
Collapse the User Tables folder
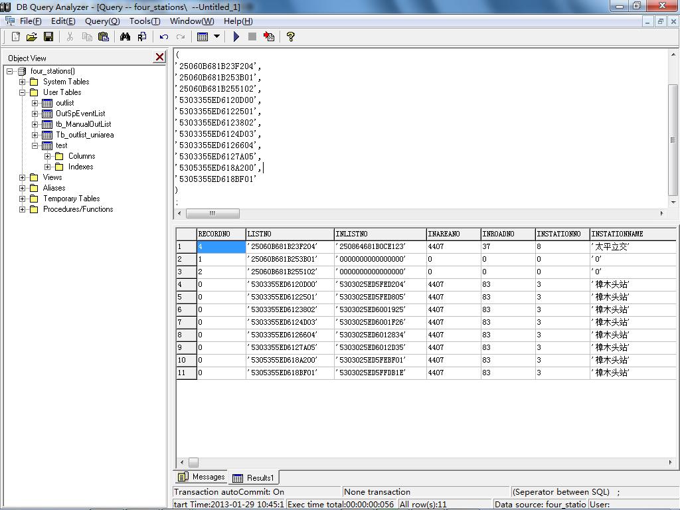click(x=23, y=92)
